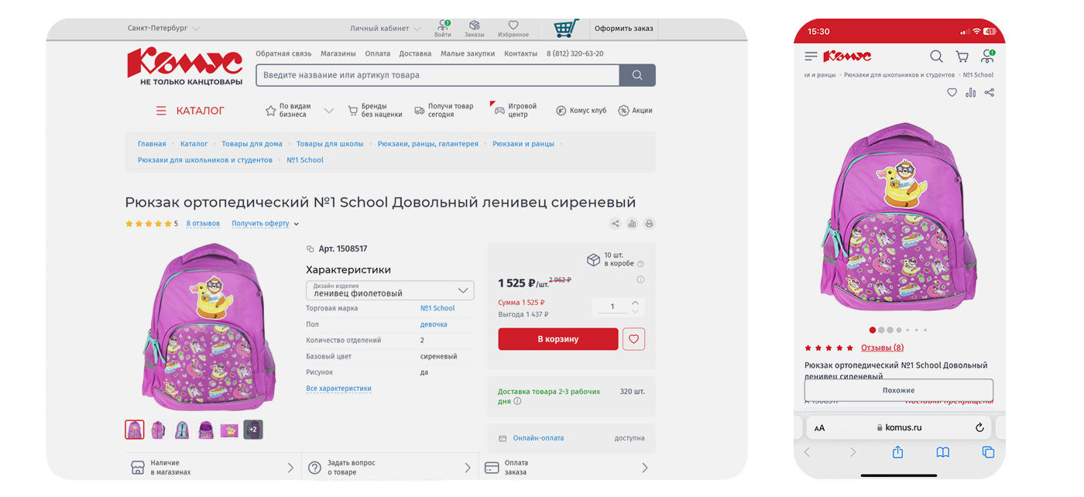Click the print icon near product title
The height and width of the screenshot is (497, 1084).
pyautogui.click(x=649, y=224)
